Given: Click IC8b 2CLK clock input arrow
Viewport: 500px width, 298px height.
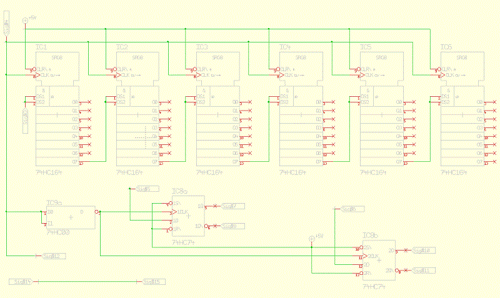Looking at the screenshot, I should click(x=365, y=256).
